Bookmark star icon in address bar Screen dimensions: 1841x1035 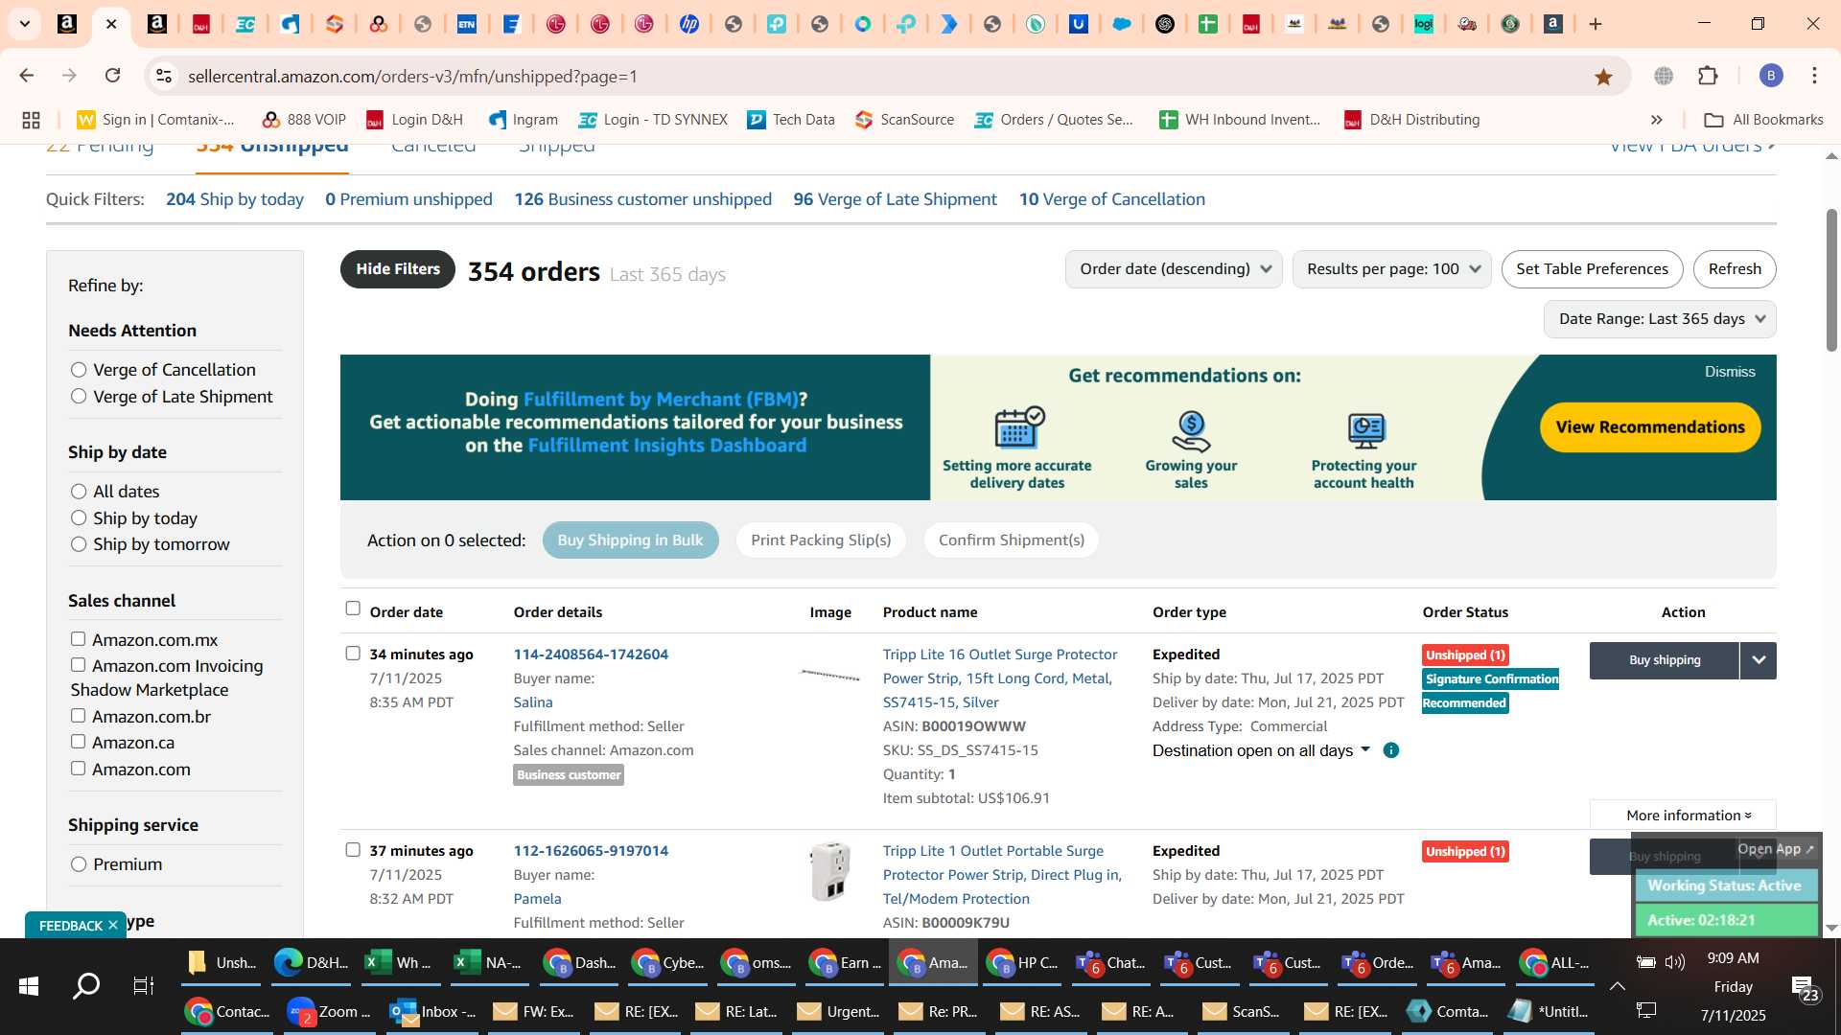coord(1603,76)
